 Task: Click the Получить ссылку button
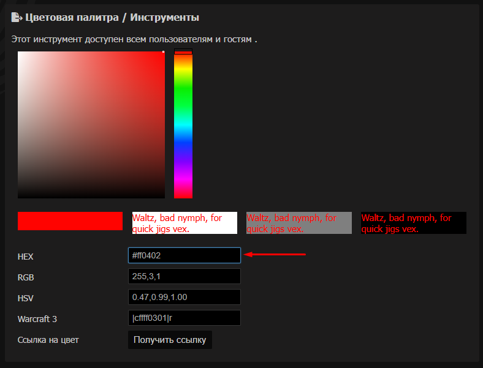[x=170, y=340]
